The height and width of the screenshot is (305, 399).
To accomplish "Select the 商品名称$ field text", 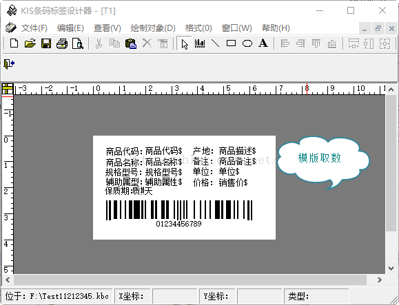I will click(163, 162).
